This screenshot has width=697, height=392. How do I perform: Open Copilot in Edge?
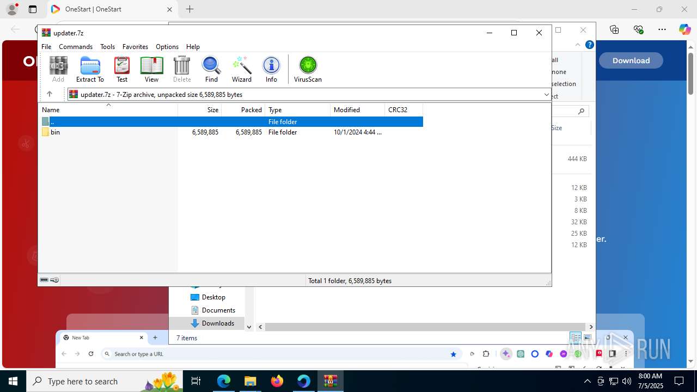pos(684,29)
